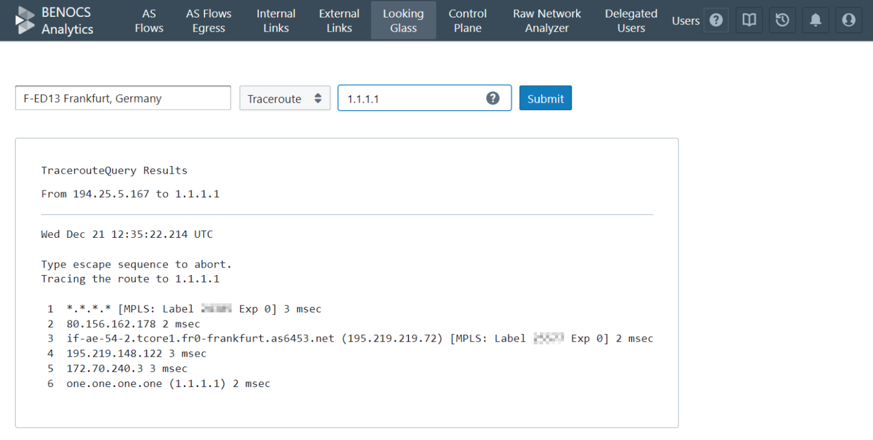873x440 pixels.
Task: Click the Submit button
Action: point(546,98)
